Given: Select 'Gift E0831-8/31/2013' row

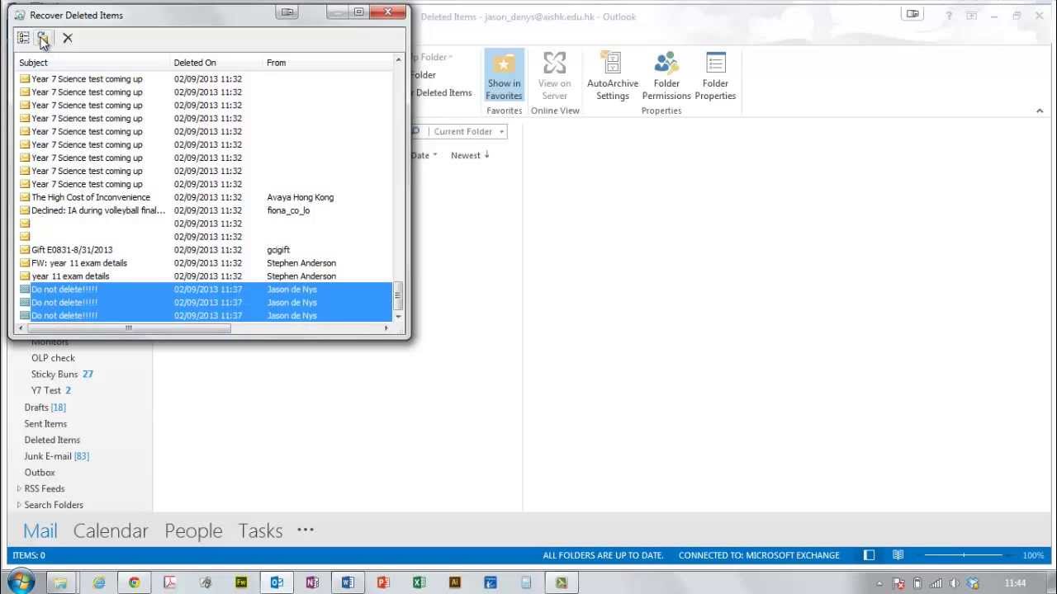Looking at the screenshot, I should 205,250.
